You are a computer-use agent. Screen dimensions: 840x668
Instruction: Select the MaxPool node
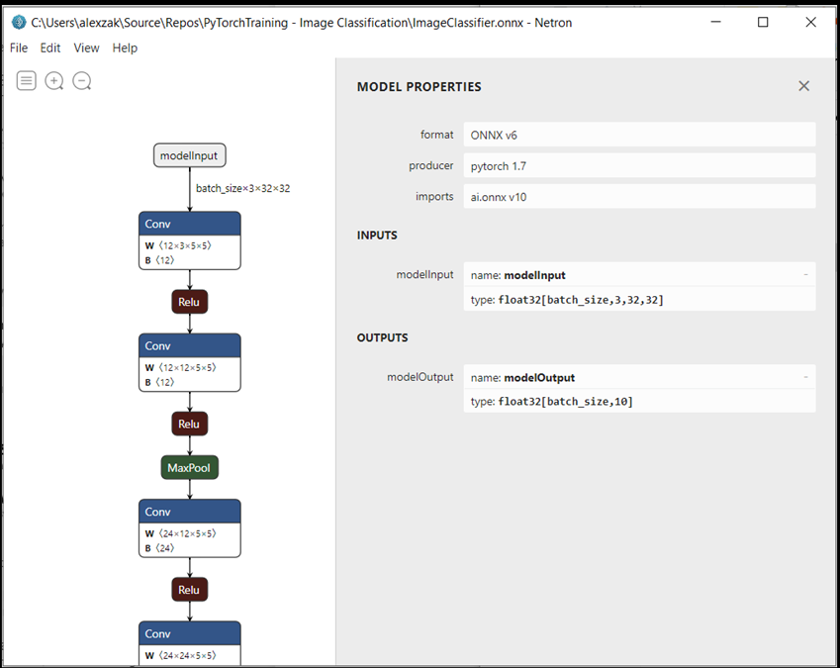coord(189,467)
